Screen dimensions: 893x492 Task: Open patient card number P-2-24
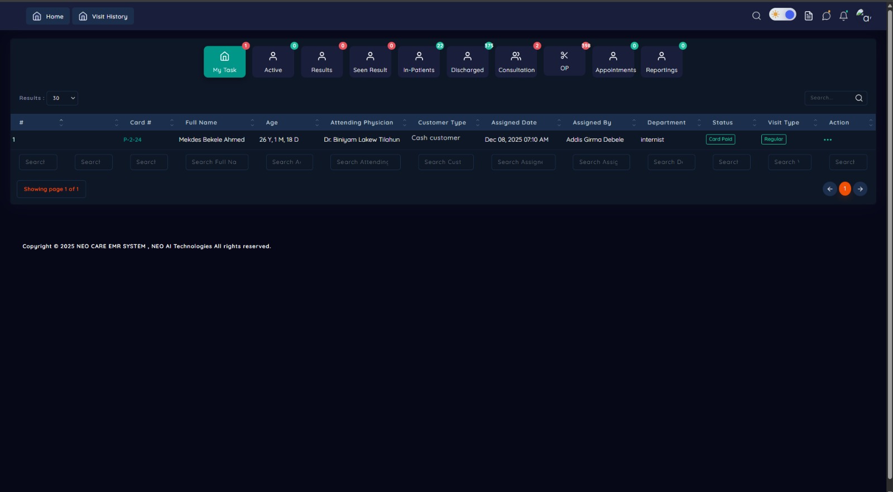click(x=132, y=140)
